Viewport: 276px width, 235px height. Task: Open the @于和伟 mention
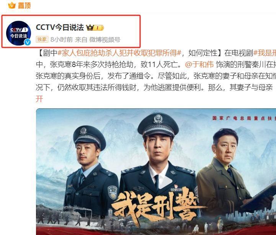coord(199,64)
